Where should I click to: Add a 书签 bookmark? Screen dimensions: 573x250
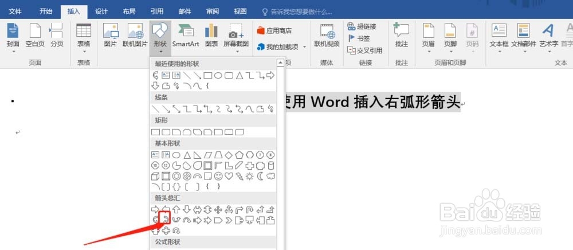point(359,38)
